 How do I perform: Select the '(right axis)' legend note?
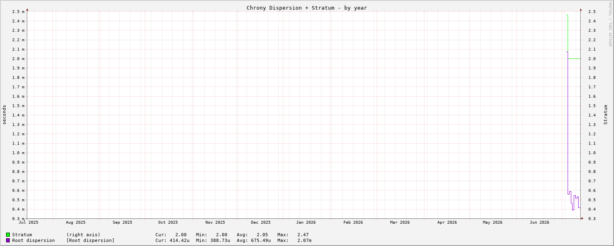coord(83,235)
